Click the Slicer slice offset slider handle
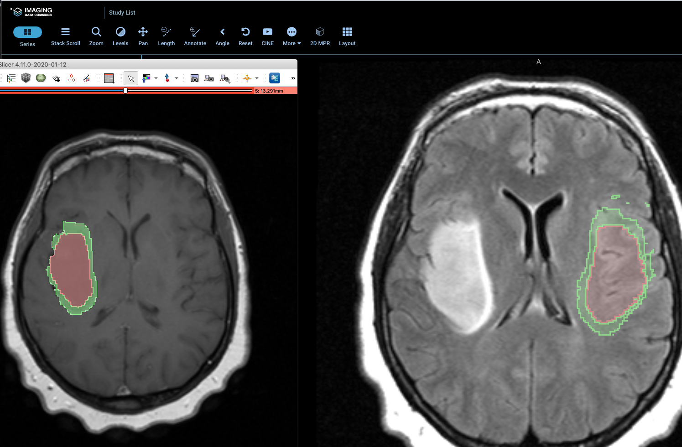The image size is (682, 447). (x=125, y=90)
